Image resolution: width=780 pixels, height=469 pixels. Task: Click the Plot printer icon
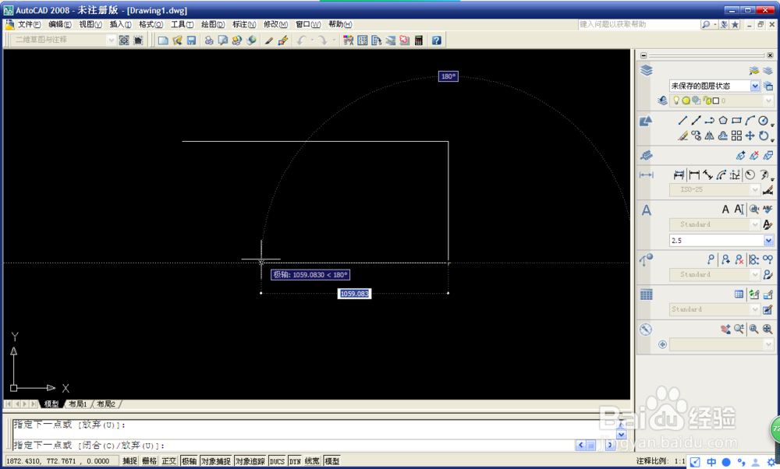[209, 41]
